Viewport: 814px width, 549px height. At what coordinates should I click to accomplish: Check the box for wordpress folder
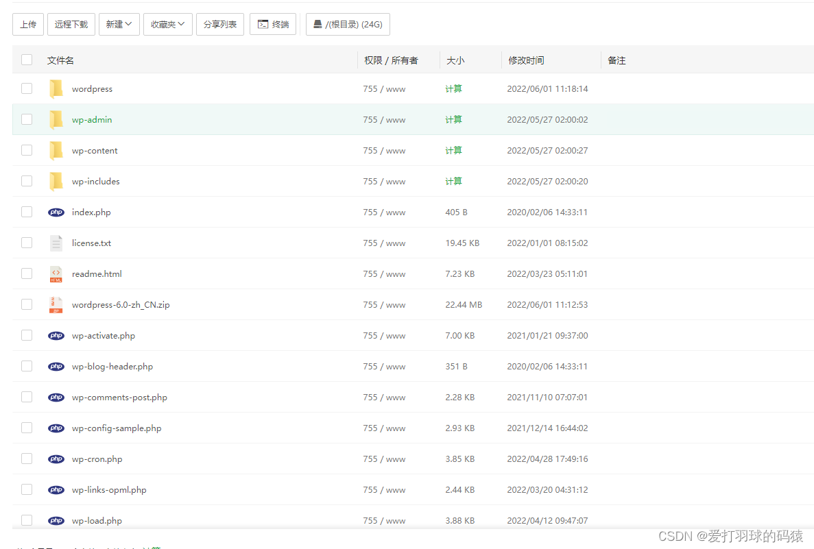pos(27,88)
